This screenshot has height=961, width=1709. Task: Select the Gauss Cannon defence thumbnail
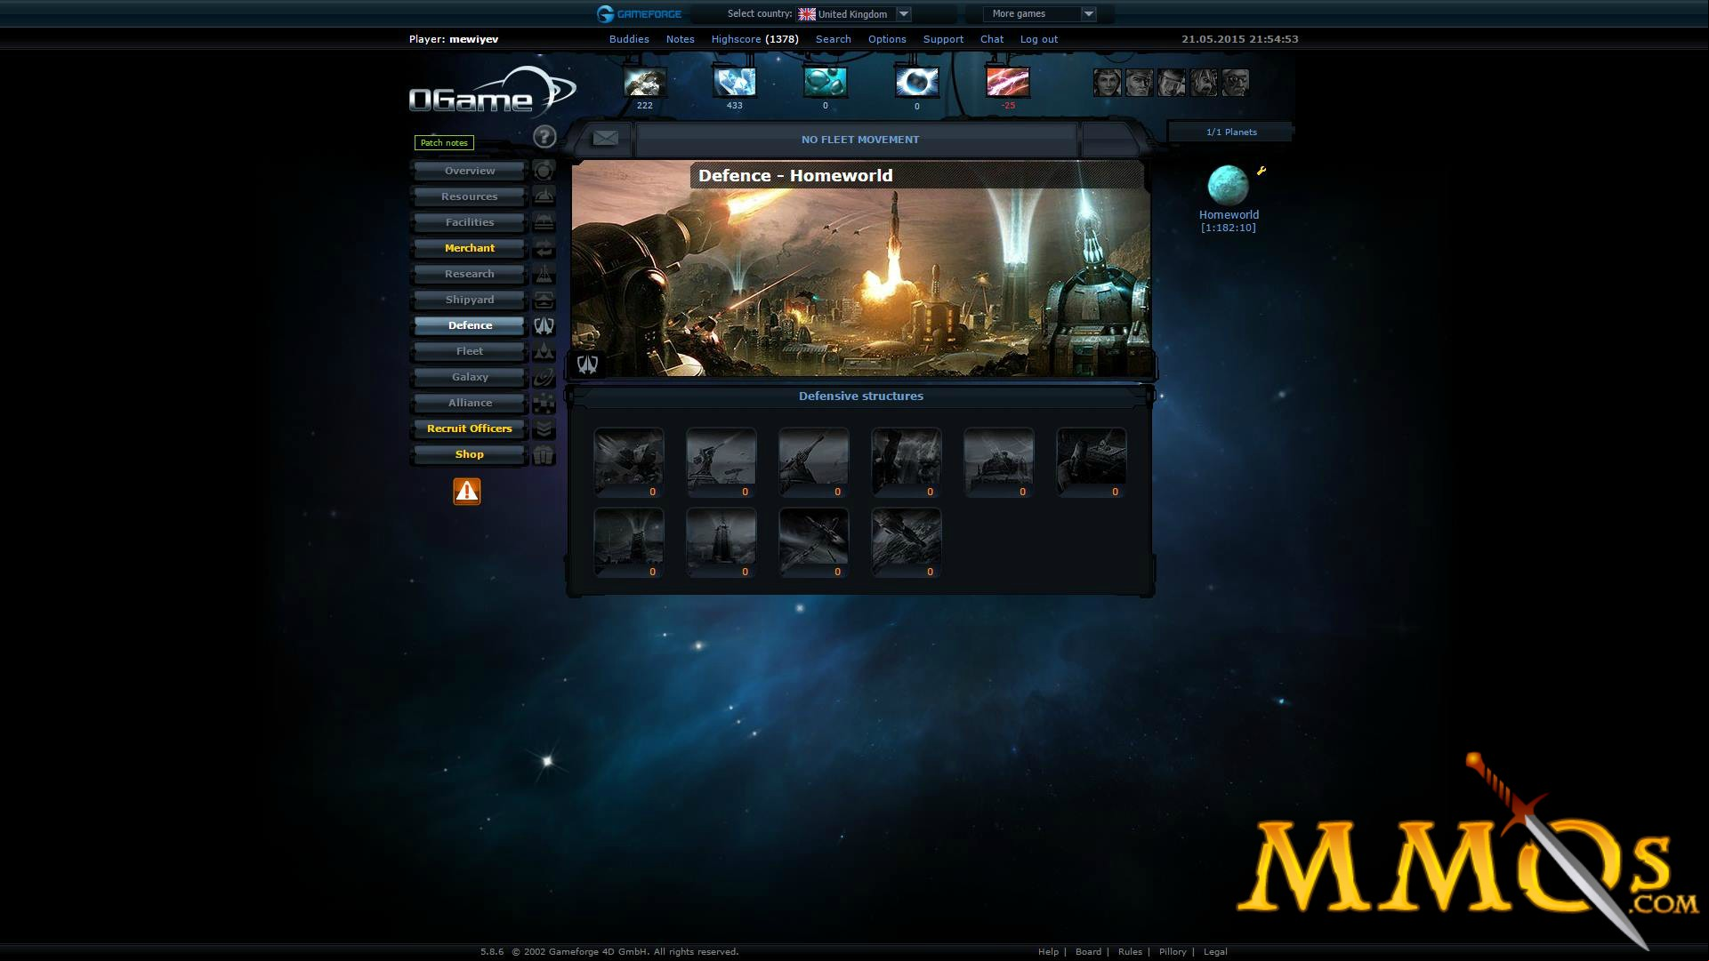[x=907, y=461]
